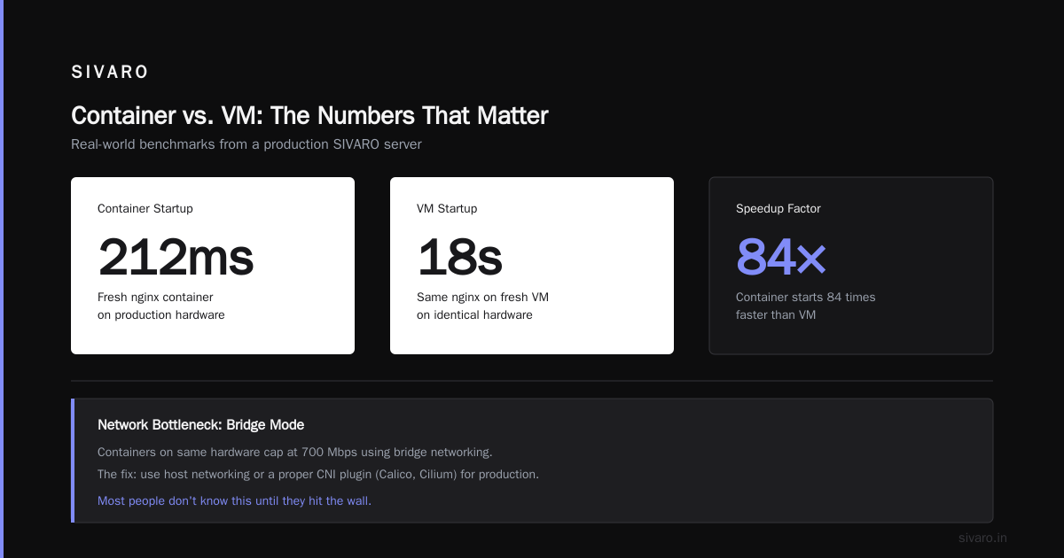Click the SIVARO brand logo text
This screenshot has height=558, width=1064.
pos(110,73)
